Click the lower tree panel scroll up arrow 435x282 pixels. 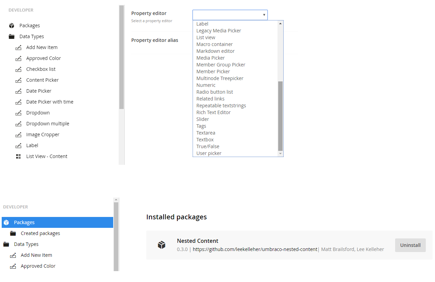pos(116,200)
